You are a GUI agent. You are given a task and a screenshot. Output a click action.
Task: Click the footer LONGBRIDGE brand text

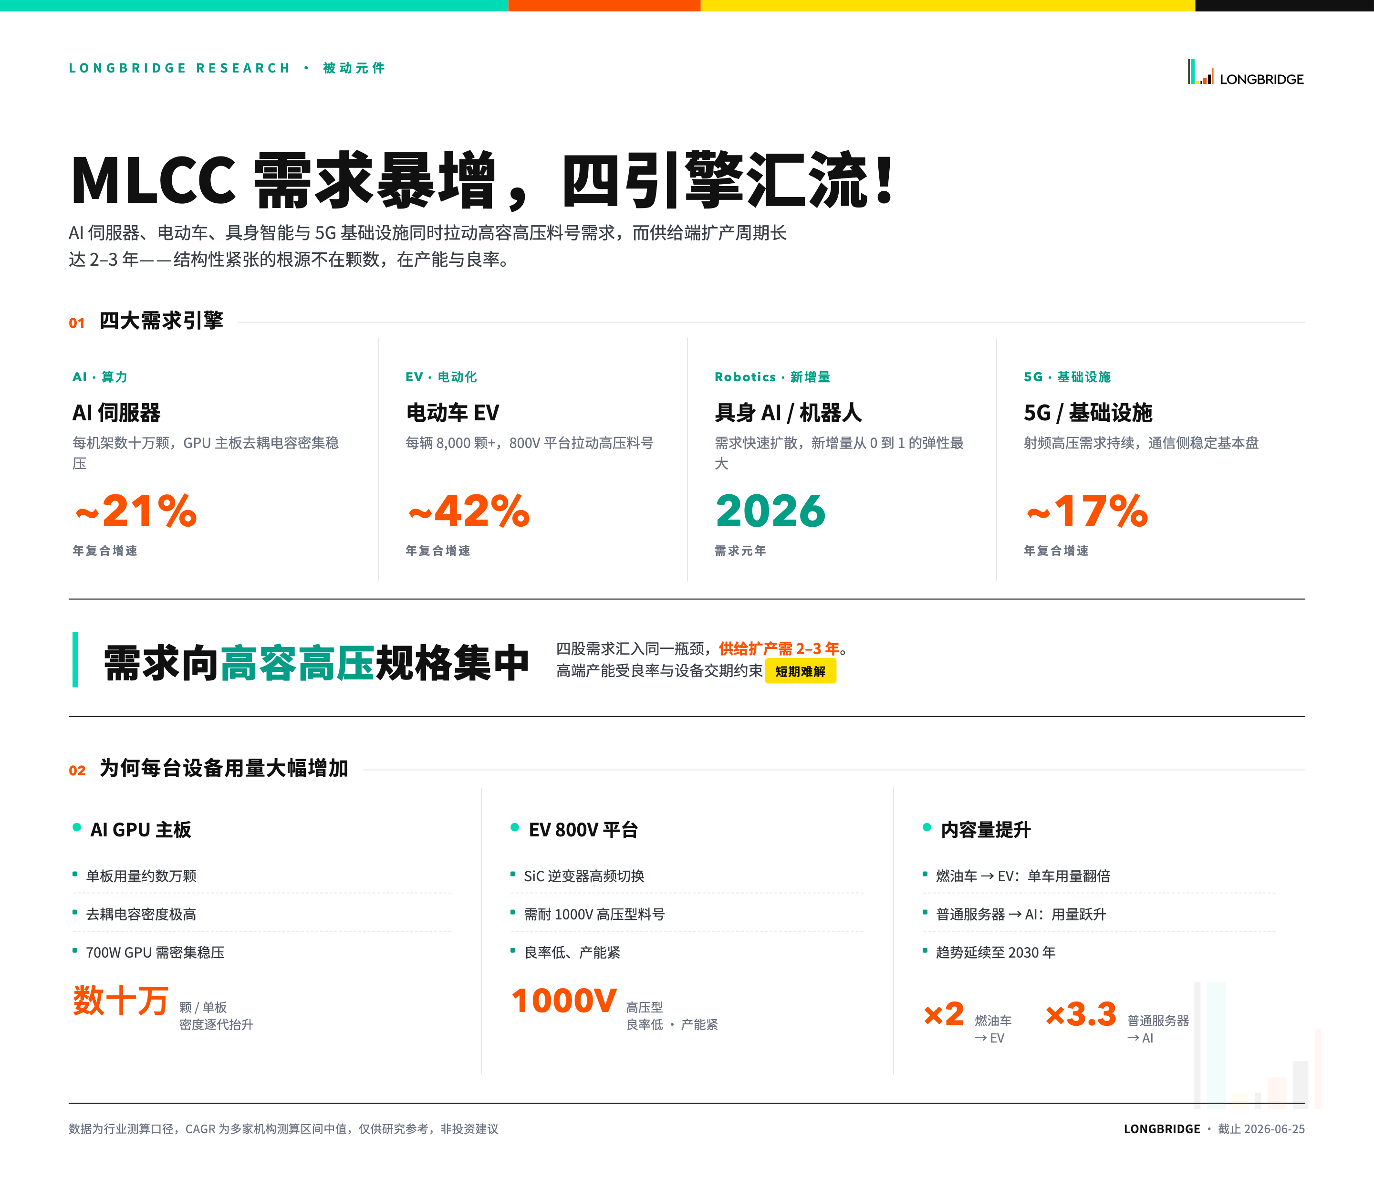point(1162,1128)
